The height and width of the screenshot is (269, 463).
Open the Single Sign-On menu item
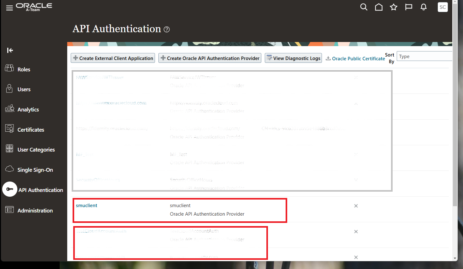35,170
